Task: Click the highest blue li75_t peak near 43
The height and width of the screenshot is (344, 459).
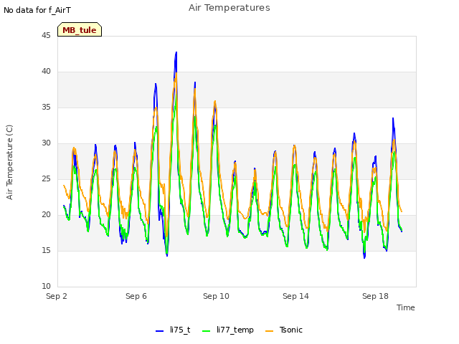Action: (x=176, y=52)
